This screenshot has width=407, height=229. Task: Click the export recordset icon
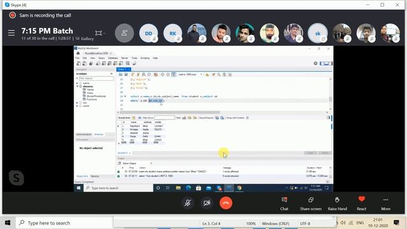[217, 118]
